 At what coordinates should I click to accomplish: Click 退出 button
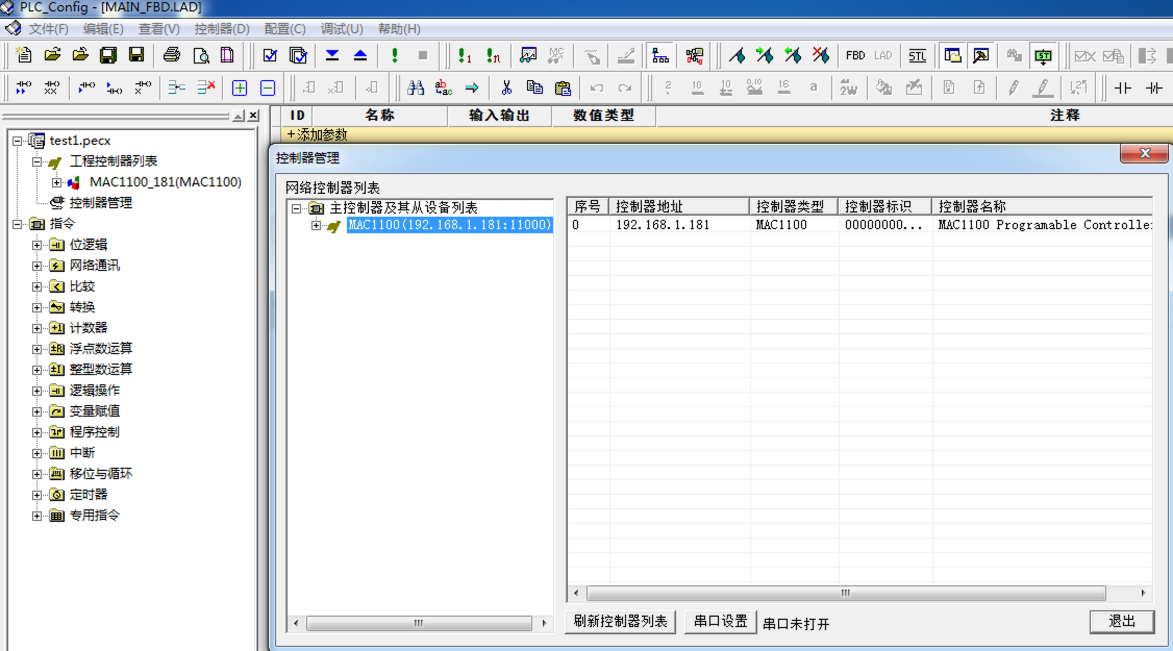pyautogui.click(x=1122, y=621)
